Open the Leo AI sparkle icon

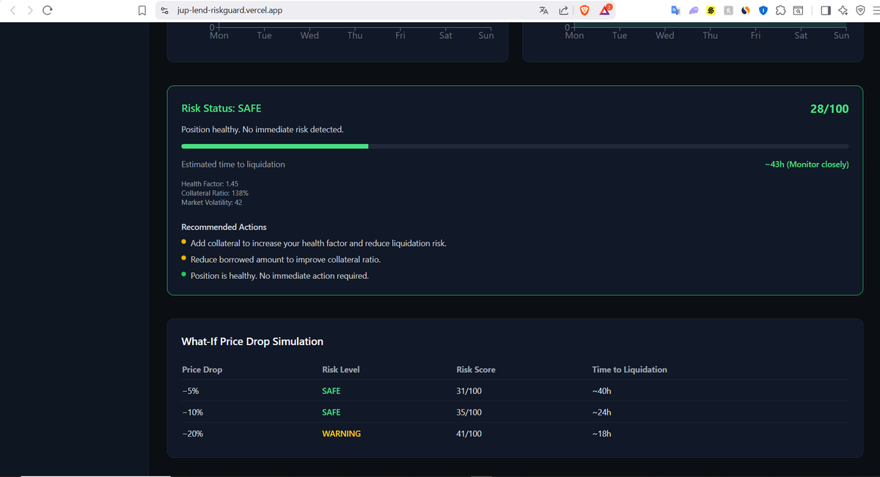tap(843, 10)
